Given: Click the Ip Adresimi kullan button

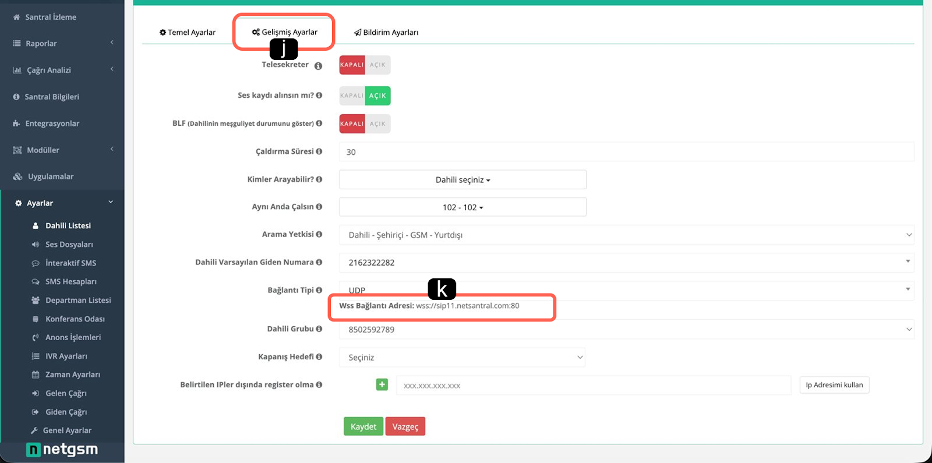Looking at the screenshot, I should coord(834,385).
